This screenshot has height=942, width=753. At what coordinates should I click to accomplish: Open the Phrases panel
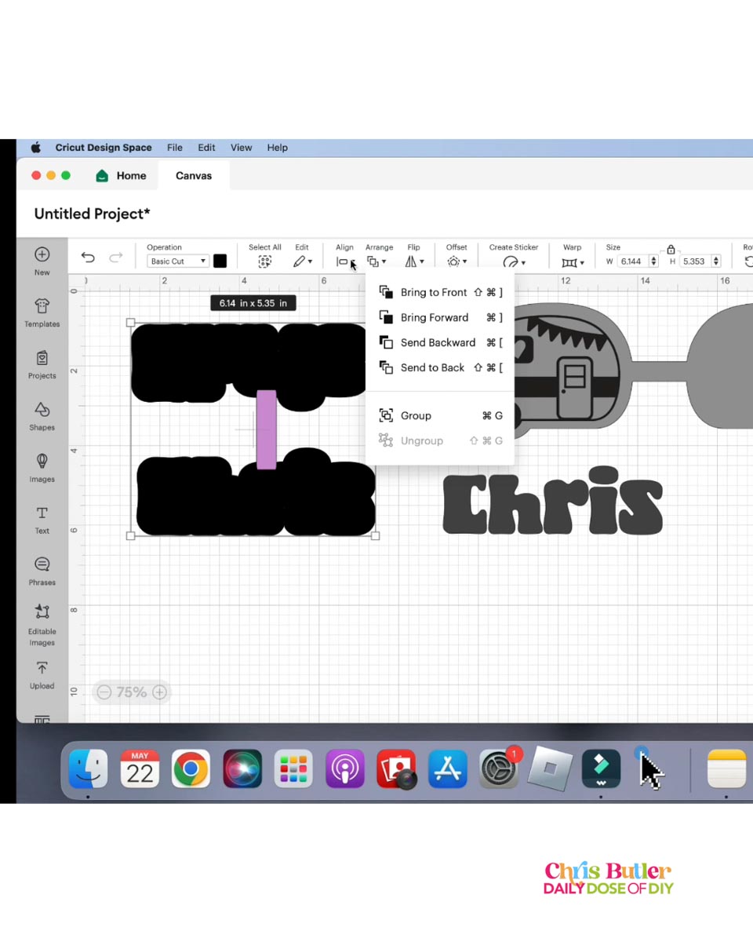click(x=42, y=571)
